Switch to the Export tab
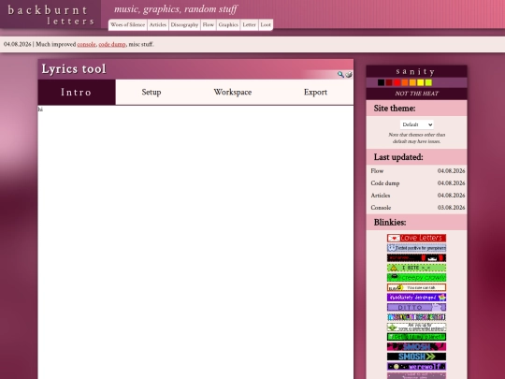Viewport: 505px width, 379px height. 315,92
